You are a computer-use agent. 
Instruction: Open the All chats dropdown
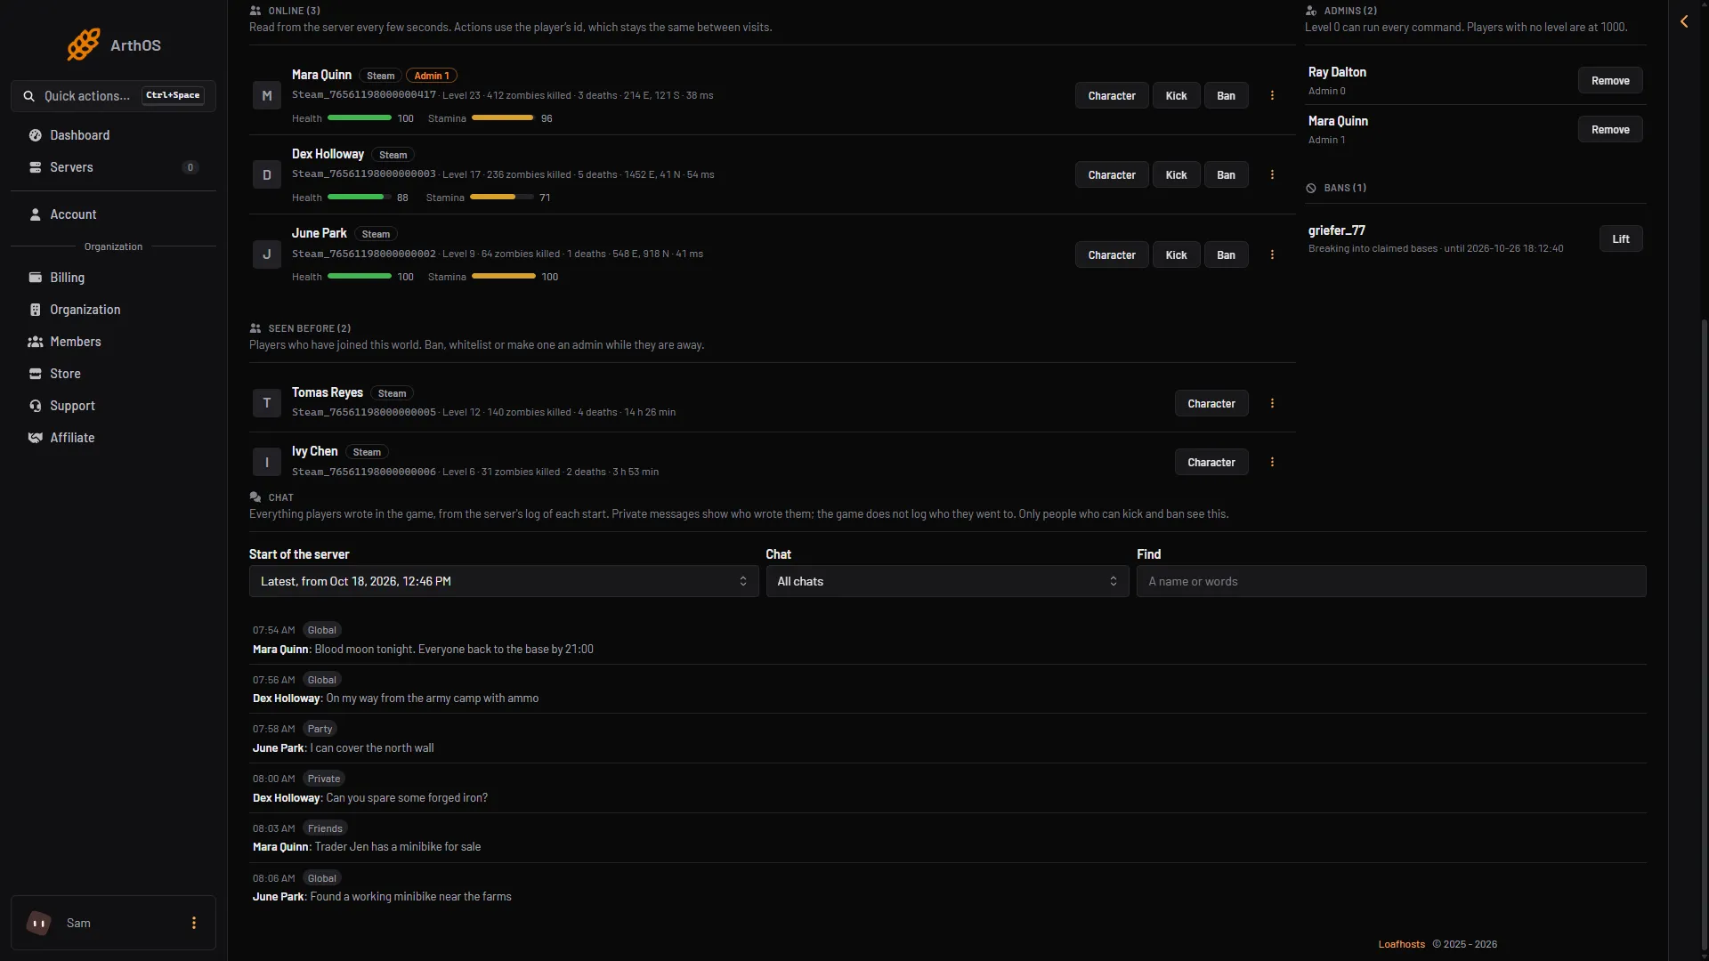(x=947, y=581)
